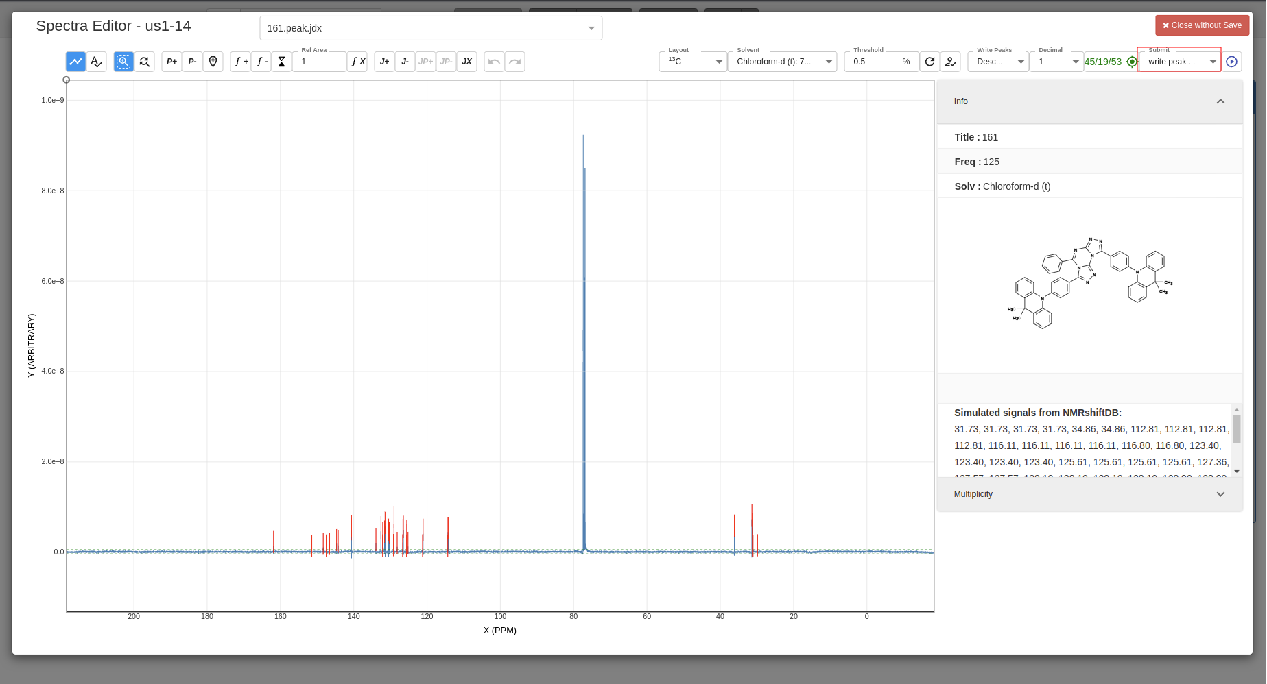The height and width of the screenshot is (684, 1267).
Task: Toggle the line spectrum display mode
Action: click(x=75, y=61)
